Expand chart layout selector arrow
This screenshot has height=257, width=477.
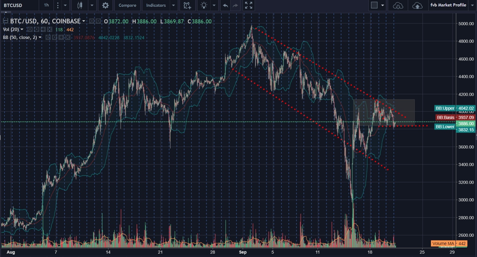tap(383, 5)
